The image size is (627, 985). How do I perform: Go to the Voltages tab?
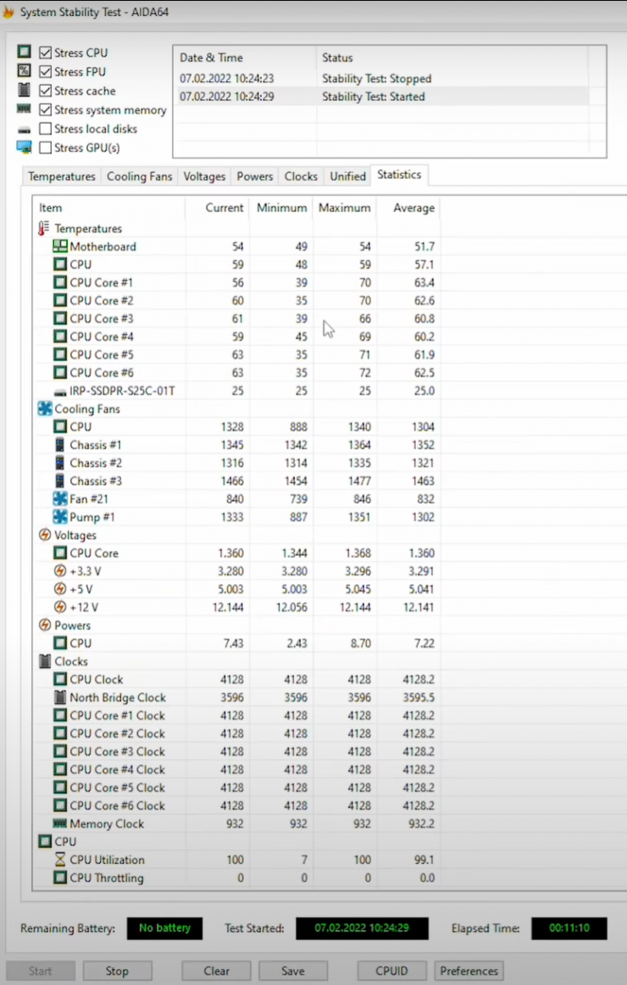click(x=204, y=176)
